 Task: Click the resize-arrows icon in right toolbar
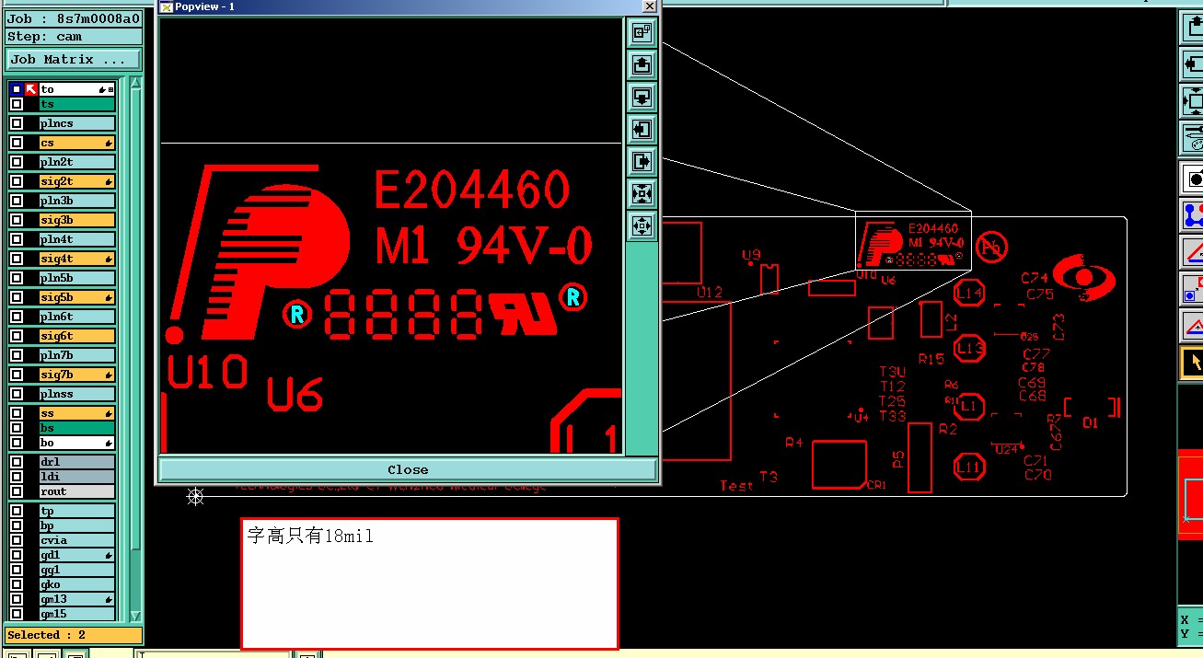click(x=1193, y=101)
